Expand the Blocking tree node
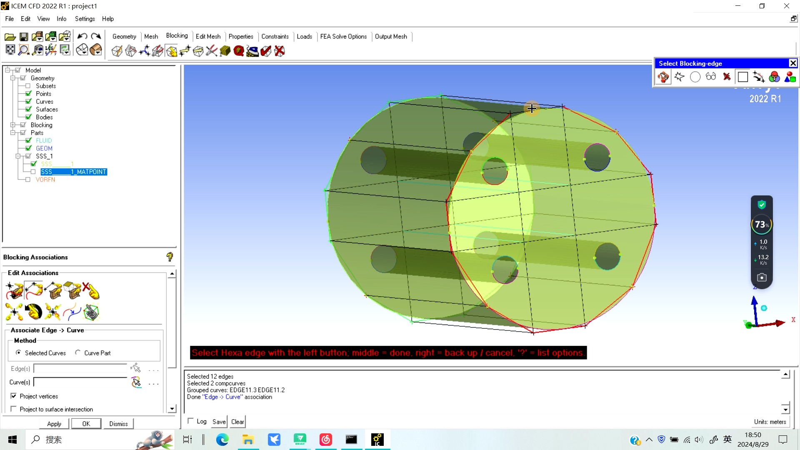800x450 pixels. tap(13, 125)
